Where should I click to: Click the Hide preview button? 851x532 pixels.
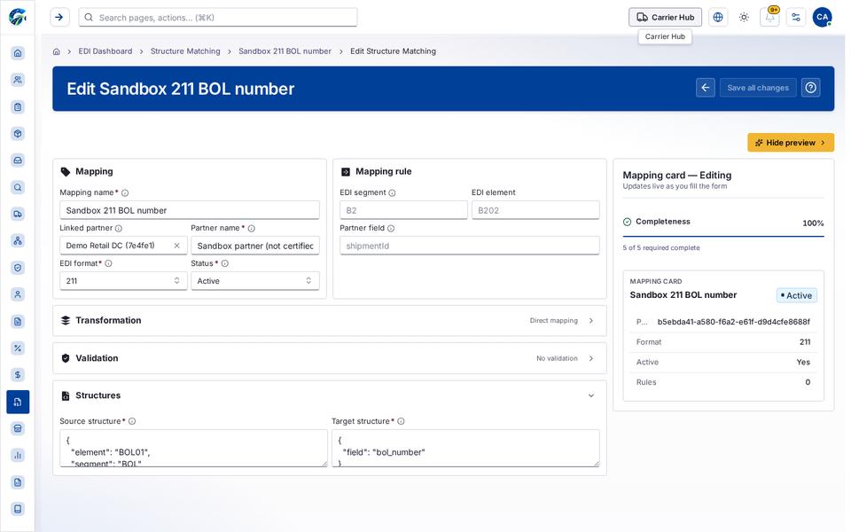pyautogui.click(x=791, y=143)
